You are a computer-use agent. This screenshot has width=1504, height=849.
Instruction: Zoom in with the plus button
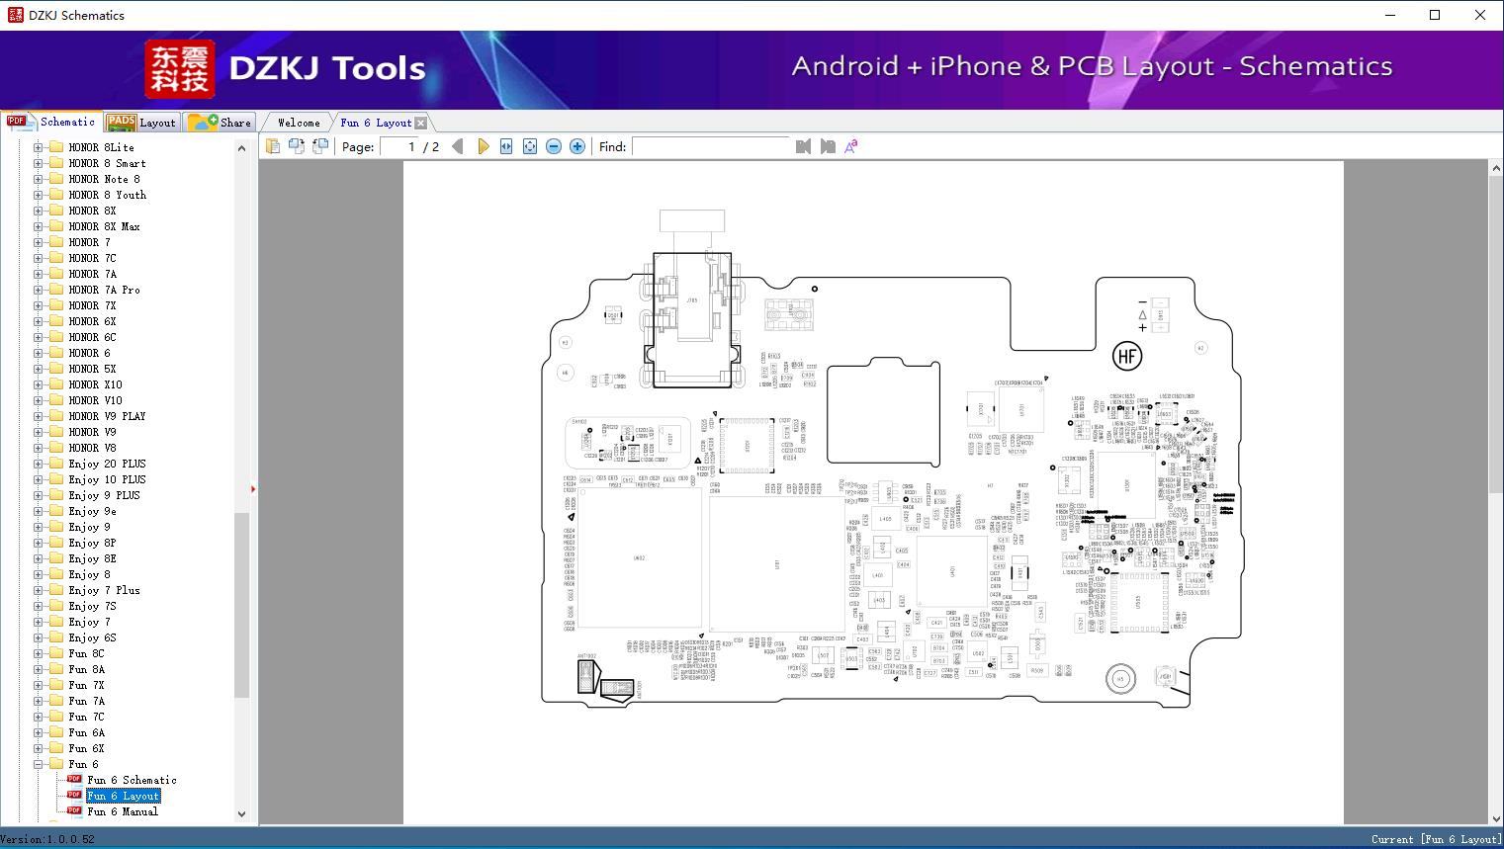click(577, 146)
